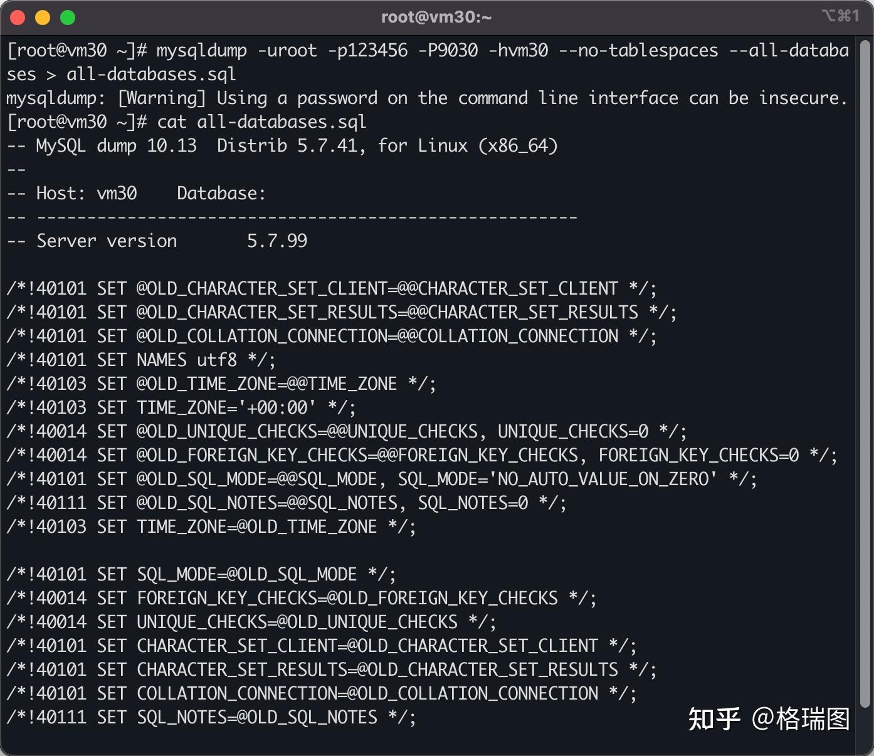Click the MySQL dump 10.13 header line
This screenshot has height=756, width=874.
(x=282, y=146)
